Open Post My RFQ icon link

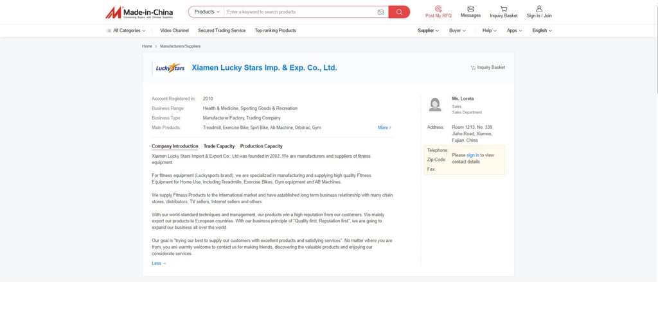click(x=438, y=12)
